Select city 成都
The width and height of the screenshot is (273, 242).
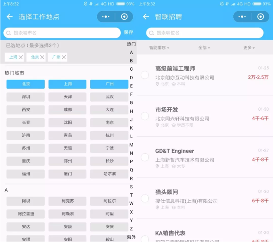coord(67,110)
